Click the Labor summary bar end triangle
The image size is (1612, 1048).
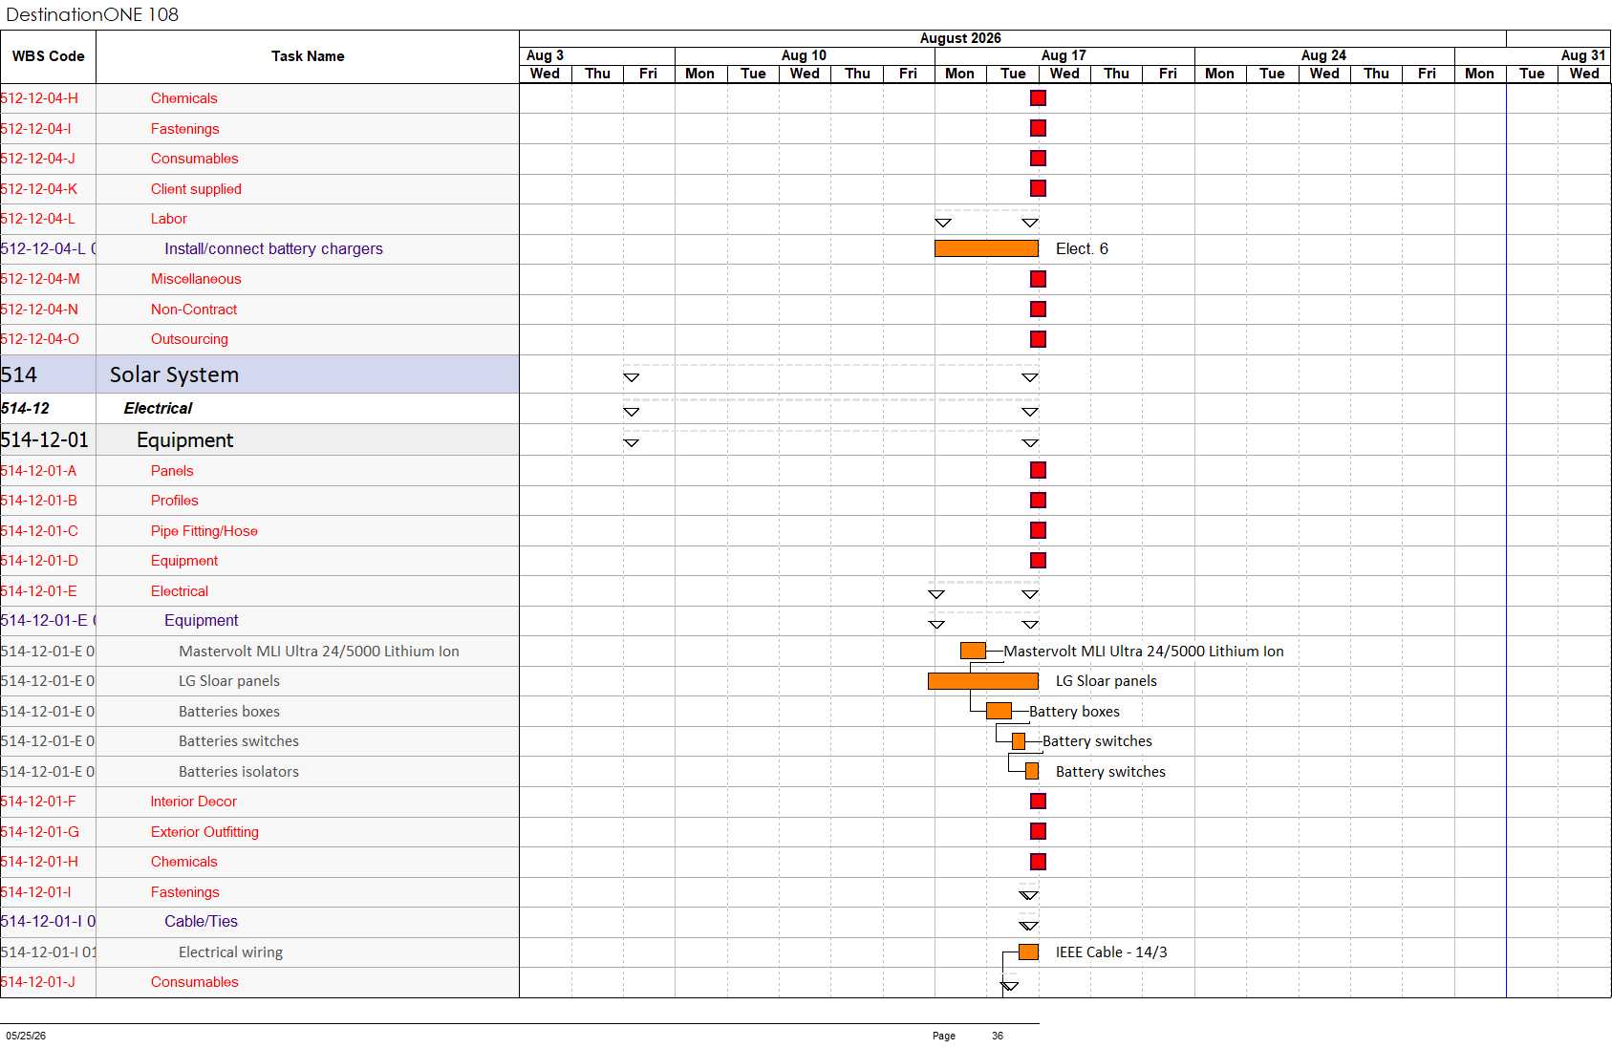(1030, 223)
